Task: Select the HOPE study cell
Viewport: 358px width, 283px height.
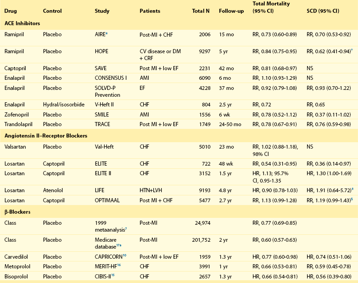Action: click(101, 51)
